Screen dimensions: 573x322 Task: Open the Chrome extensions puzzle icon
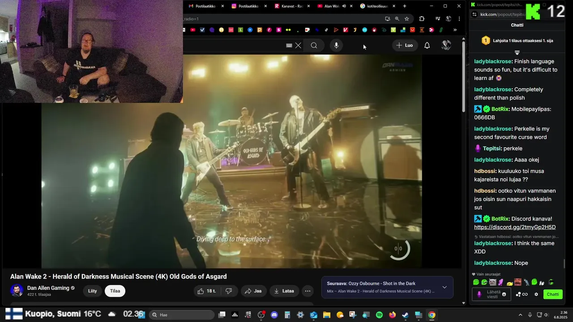(x=422, y=19)
